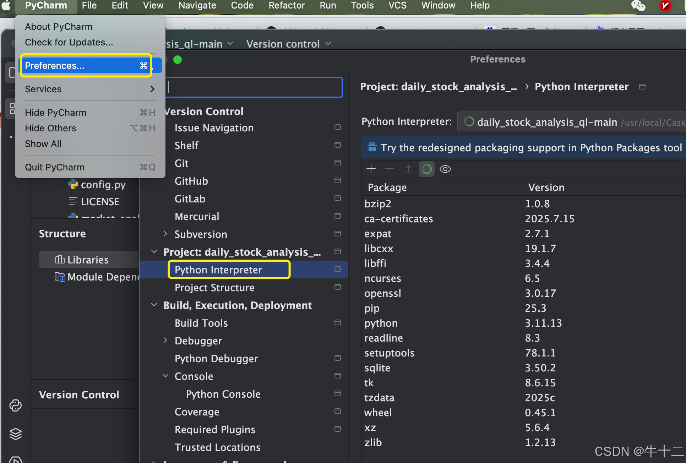Open Python Packages icon in left sidebar
This screenshot has width=686, height=463.
tap(15, 405)
